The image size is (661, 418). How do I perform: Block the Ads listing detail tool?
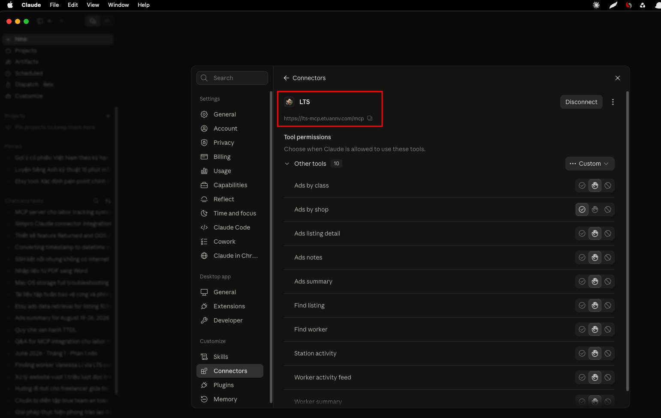coord(608,233)
